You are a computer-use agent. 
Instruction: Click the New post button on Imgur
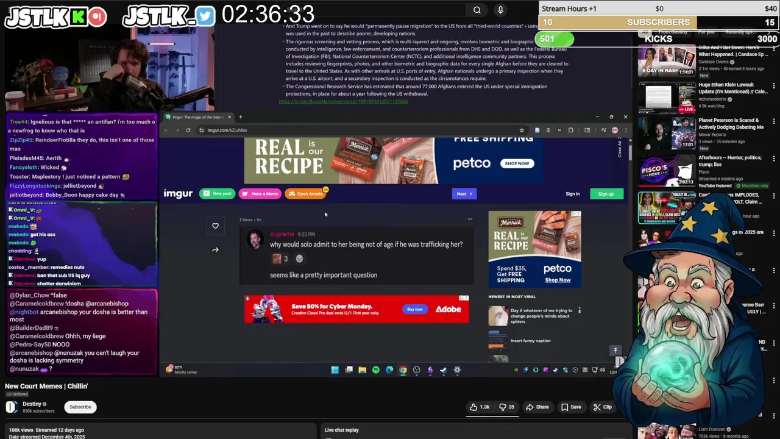pyautogui.click(x=218, y=194)
